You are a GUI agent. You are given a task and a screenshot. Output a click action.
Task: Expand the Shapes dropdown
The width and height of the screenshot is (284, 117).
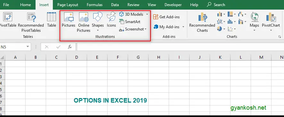98,30
